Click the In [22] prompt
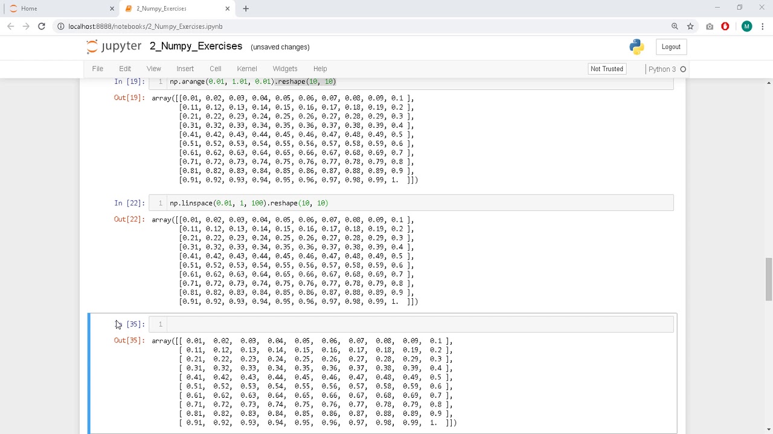 point(129,203)
